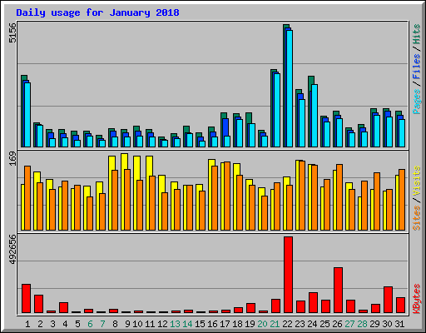
Task: Click the red KBytes bar for day 1
Action: pos(26,298)
